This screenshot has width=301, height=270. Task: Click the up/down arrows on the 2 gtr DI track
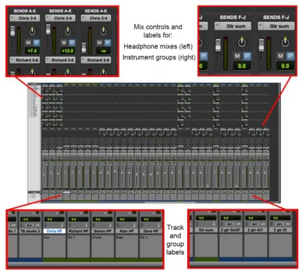[x=272, y=224]
